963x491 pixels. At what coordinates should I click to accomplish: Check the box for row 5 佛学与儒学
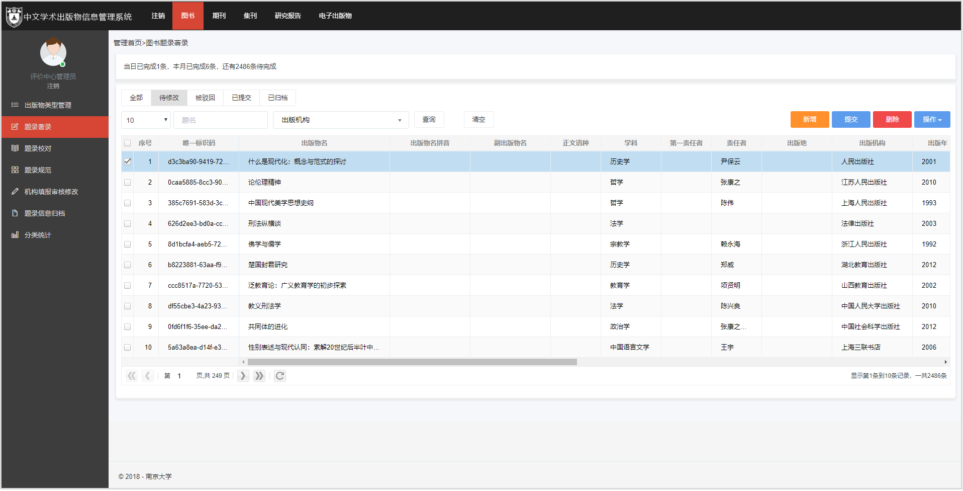[x=128, y=244]
